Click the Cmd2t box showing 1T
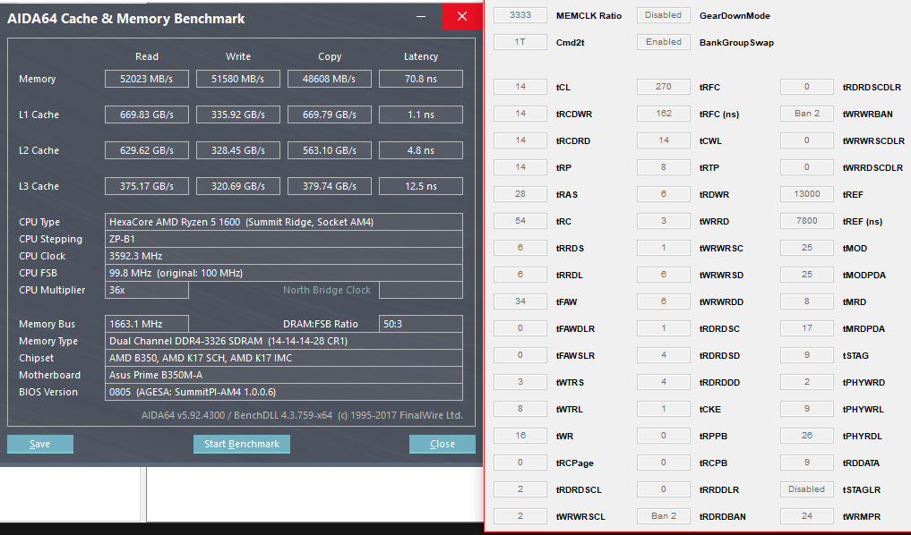The image size is (911, 535). tap(520, 42)
